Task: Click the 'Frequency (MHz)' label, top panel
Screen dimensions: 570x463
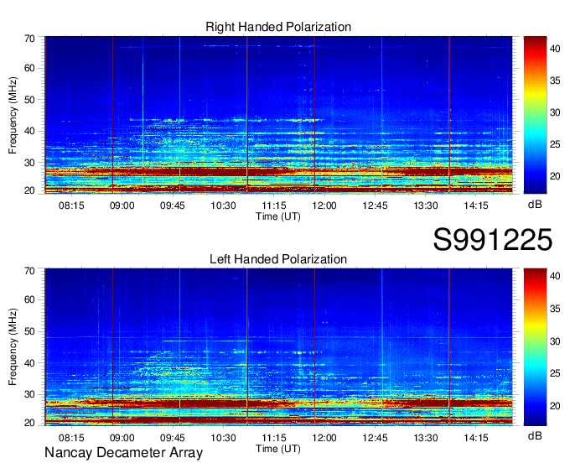Action: point(13,115)
